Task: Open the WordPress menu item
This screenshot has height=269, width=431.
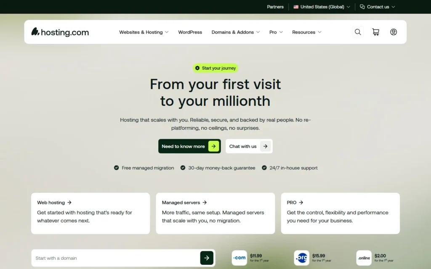Action: (x=190, y=32)
